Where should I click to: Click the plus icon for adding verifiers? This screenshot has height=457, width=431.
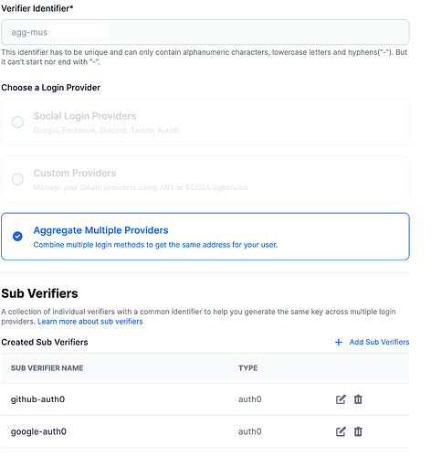tap(339, 342)
